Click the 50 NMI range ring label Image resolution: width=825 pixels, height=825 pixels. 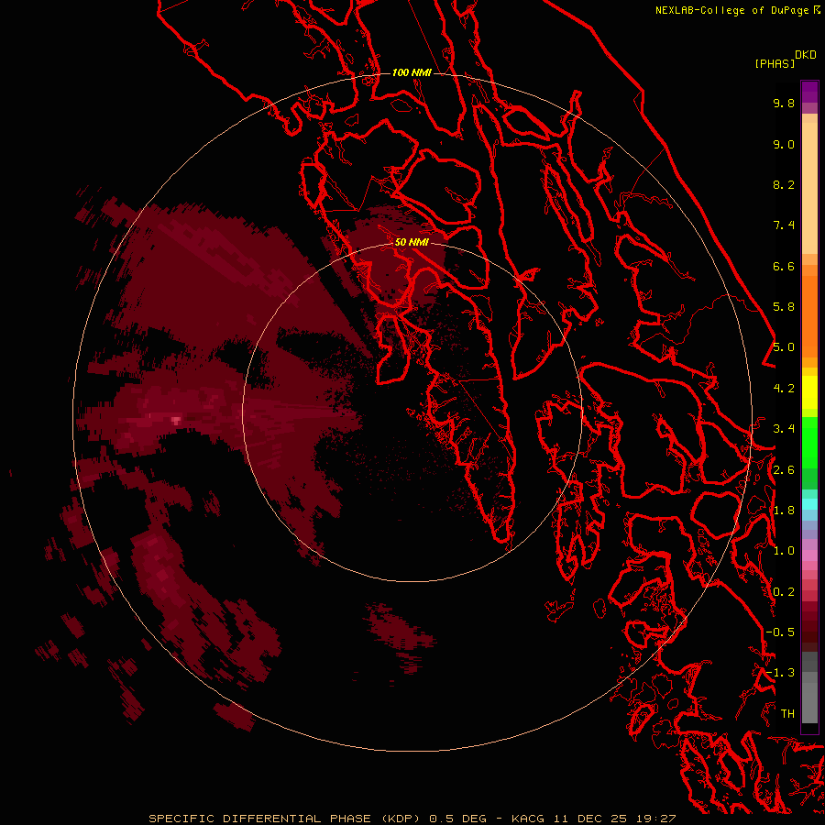point(412,242)
